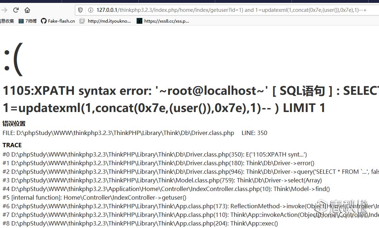The width and height of the screenshot is (379, 228).
Task: Open the Fake-flash.cn bookmark
Action: (58, 21)
